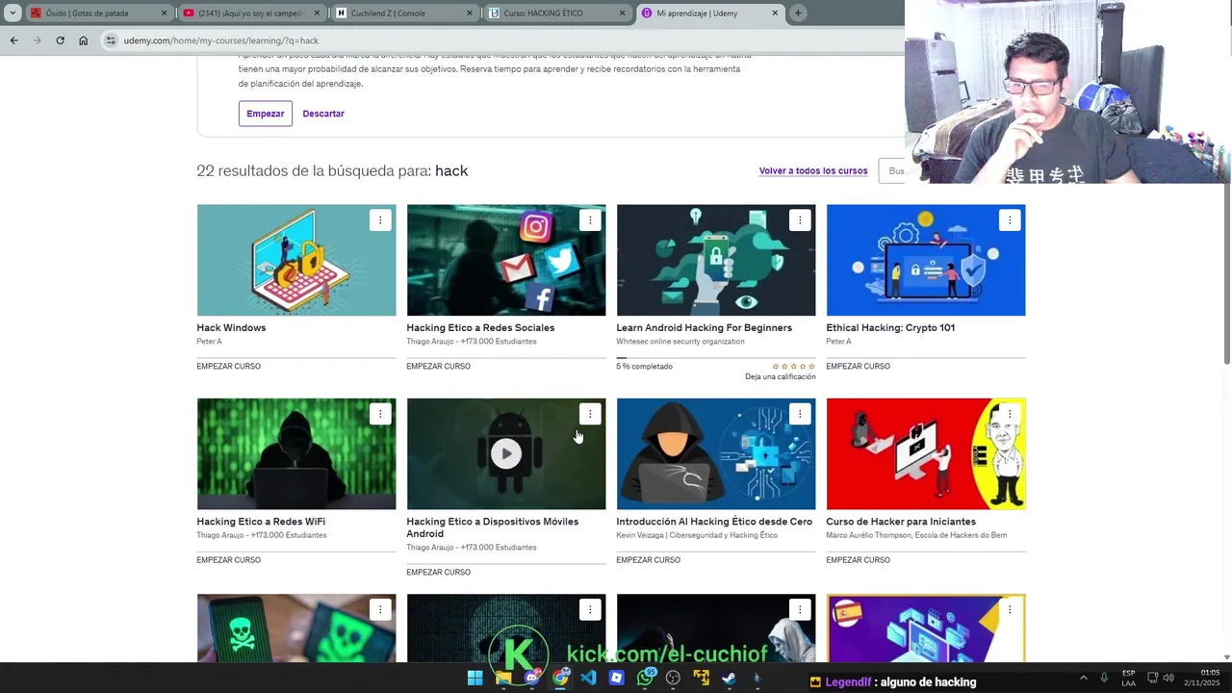This screenshot has width=1232, height=693.
Task: Open WhatsApp from taskbar
Action: pyautogui.click(x=645, y=679)
